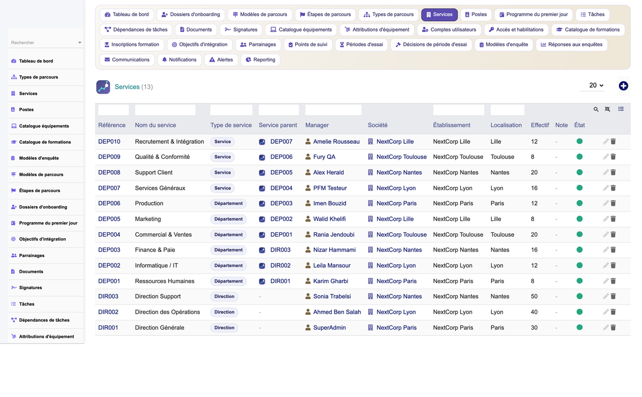Click the manager person icon for Amelie Rousseau

(308, 142)
